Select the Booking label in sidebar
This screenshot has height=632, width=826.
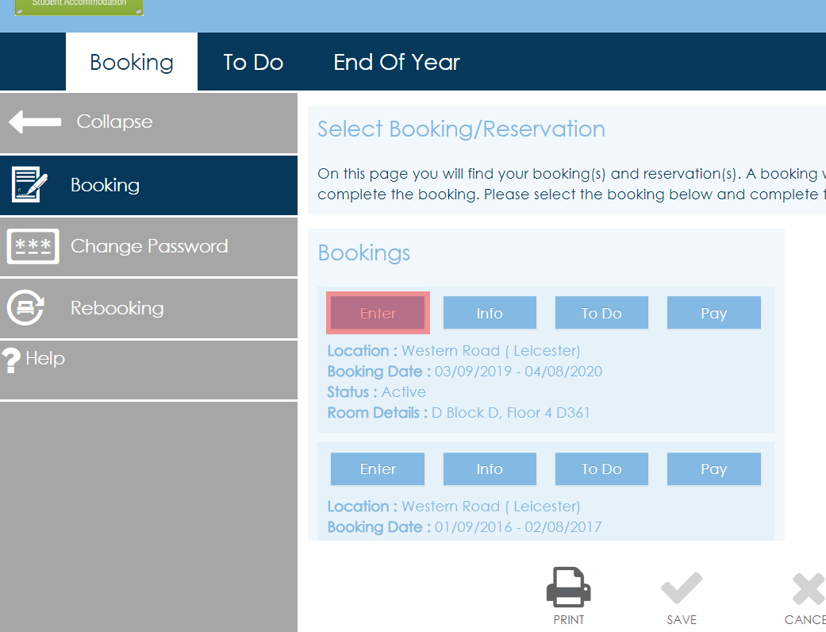105,185
